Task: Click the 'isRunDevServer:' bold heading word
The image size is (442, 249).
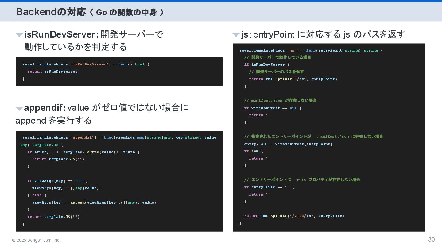Action: [61, 34]
